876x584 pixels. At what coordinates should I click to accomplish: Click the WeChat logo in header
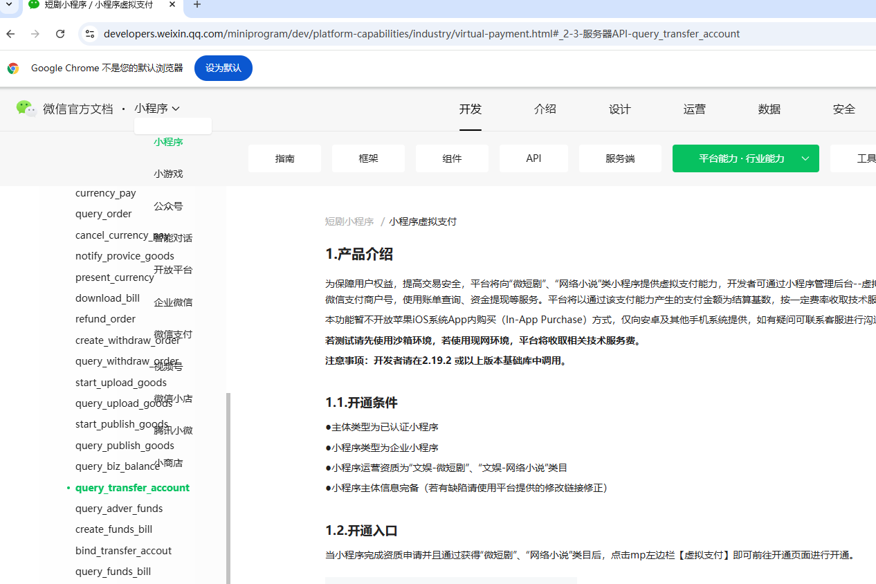pos(26,109)
